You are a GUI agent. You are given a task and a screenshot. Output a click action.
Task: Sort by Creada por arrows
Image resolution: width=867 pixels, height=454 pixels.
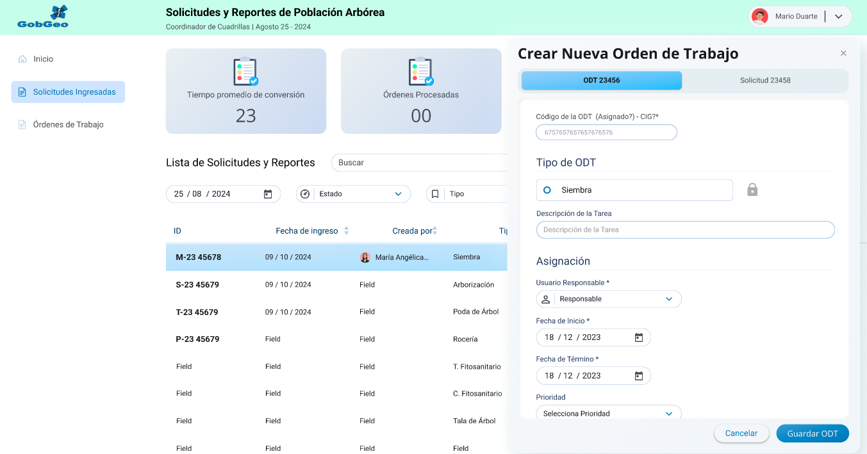[435, 231]
